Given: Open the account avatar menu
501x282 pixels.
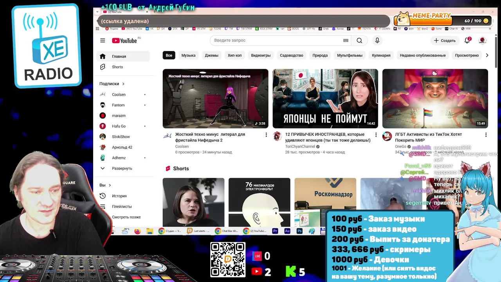Looking at the screenshot, I should tap(483, 40).
